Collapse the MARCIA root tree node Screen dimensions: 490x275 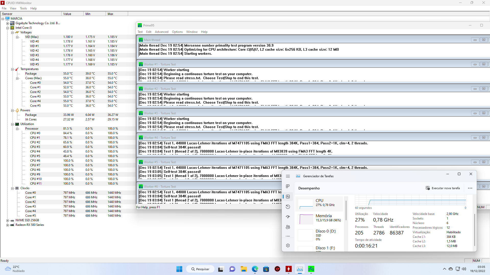[x=3, y=19]
